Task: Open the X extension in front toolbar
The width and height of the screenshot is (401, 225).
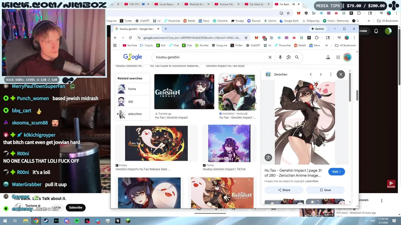Action: (x=309, y=38)
